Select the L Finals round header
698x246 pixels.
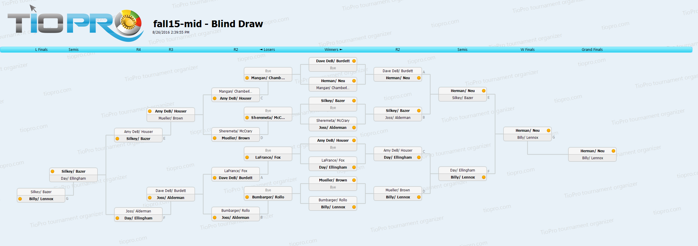pyautogui.click(x=41, y=50)
